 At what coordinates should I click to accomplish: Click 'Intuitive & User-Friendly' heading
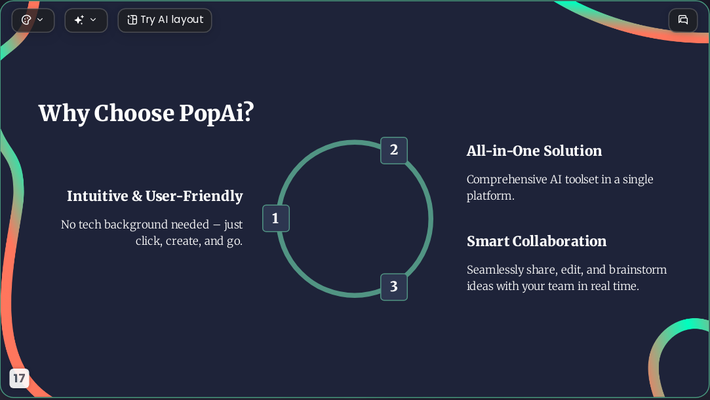[x=155, y=196]
